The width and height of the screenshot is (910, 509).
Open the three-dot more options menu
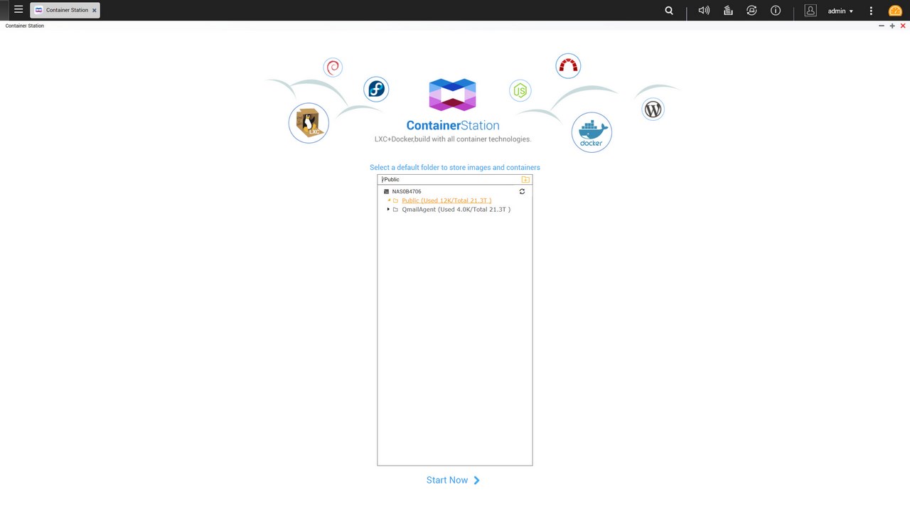[871, 11]
